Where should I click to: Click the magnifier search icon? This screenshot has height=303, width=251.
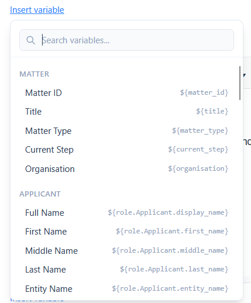[30, 40]
